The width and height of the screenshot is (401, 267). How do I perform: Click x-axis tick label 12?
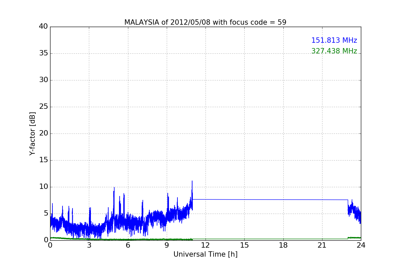coord(206,245)
